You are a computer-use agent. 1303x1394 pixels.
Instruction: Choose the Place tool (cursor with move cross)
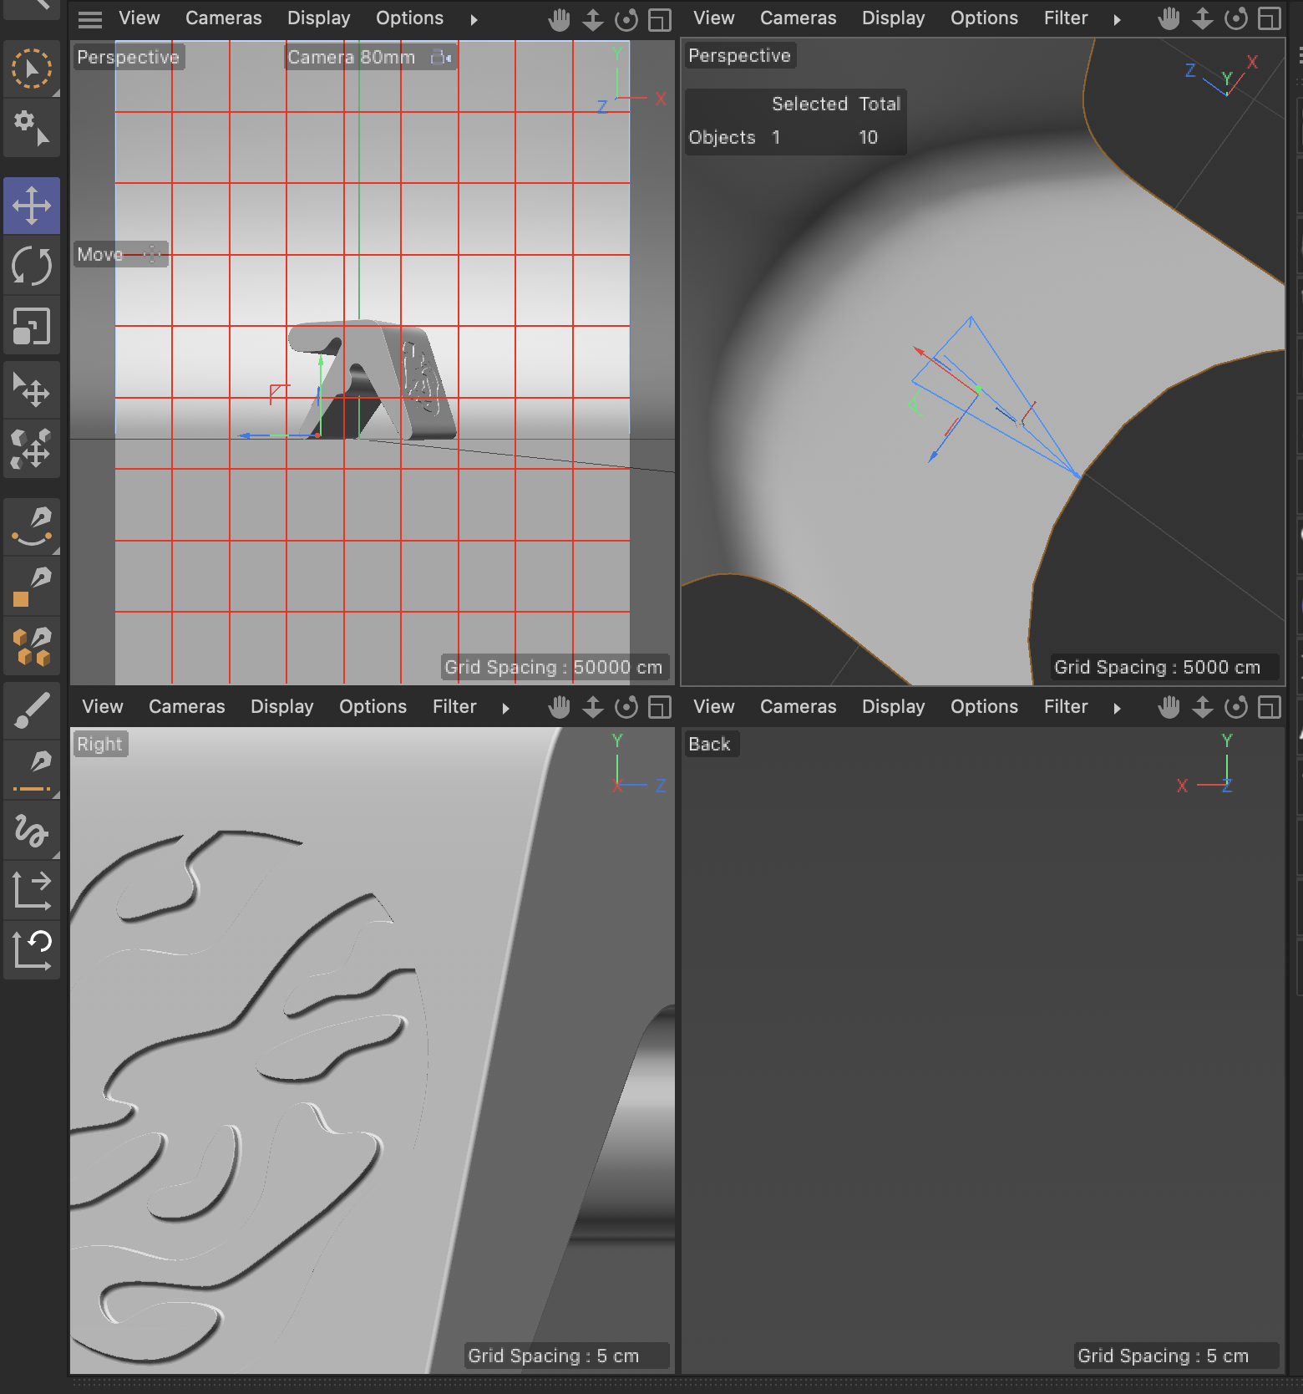click(x=32, y=389)
